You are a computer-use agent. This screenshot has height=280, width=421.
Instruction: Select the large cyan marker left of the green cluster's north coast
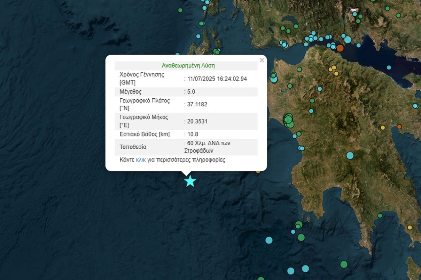[274, 79]
